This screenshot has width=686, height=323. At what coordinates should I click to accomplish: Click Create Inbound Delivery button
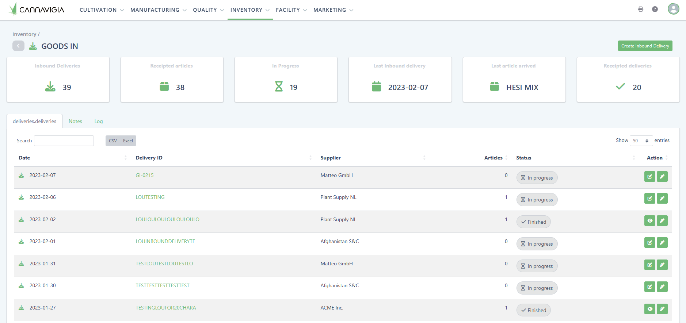click(x=645, y=46)
